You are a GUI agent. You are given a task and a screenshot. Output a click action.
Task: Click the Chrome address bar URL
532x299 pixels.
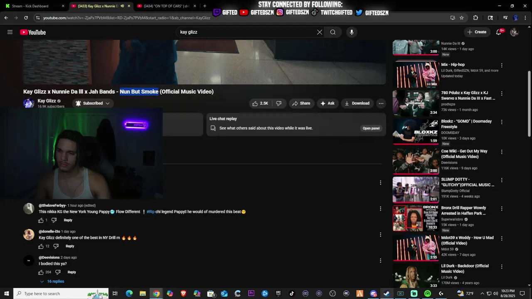(x=127, y=18)
